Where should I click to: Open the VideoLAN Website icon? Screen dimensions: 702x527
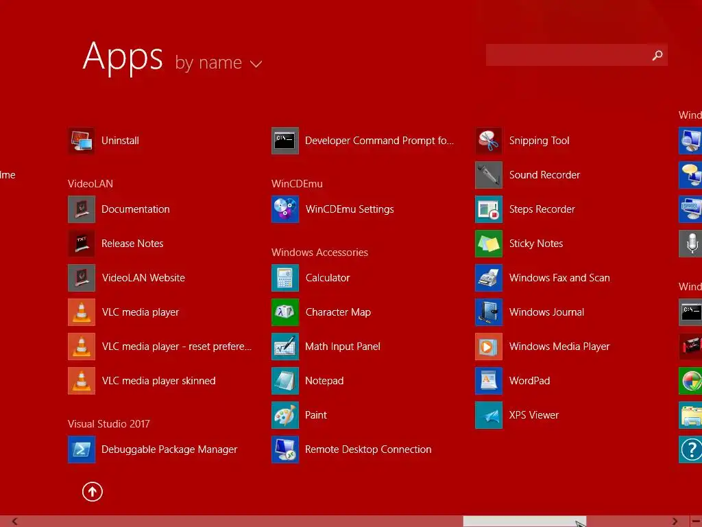tap(81, 278)
